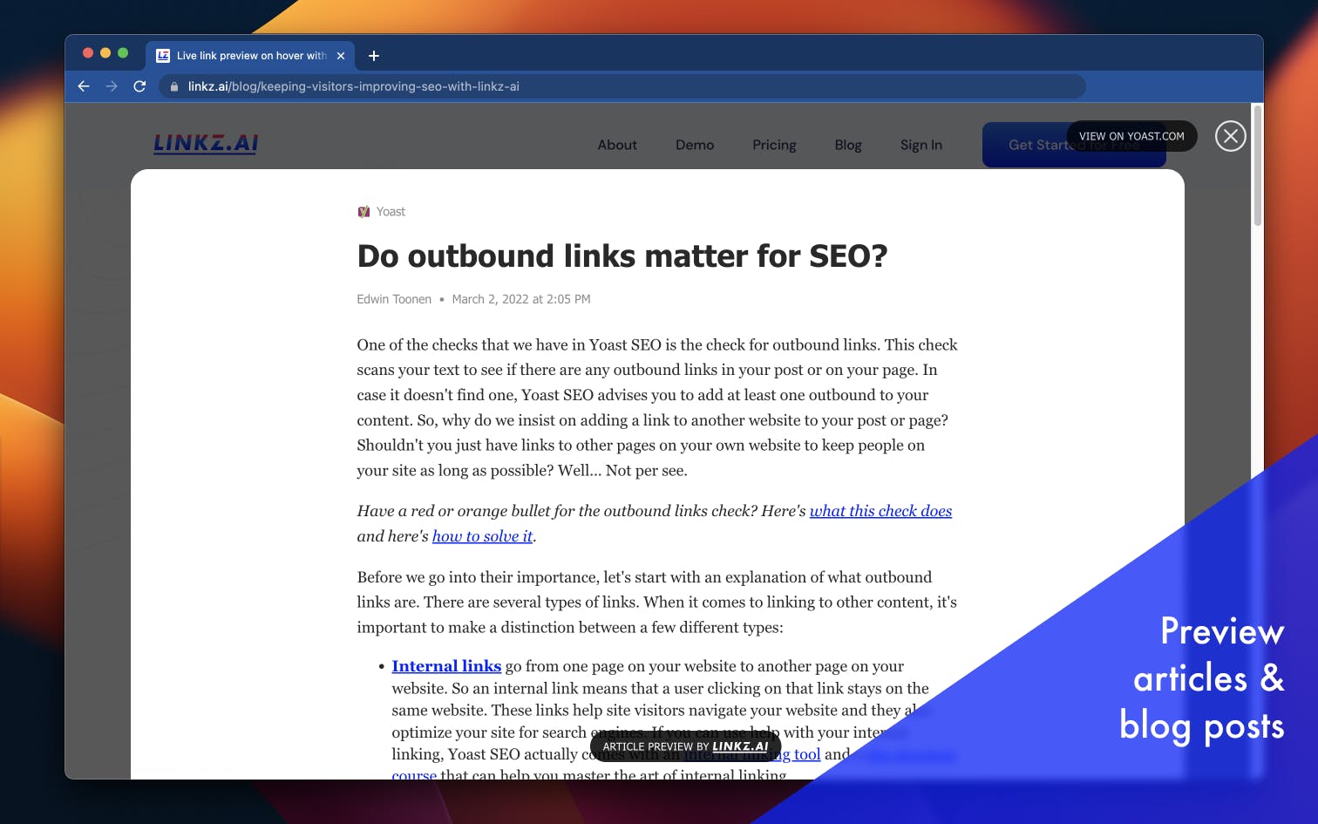Follow the 'Internal links' hyperlink

[x=446, y=666]
